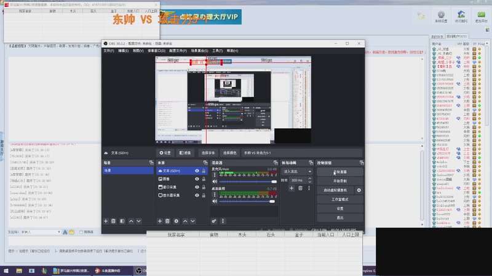Toggle the lock on the display capture source
Screen dimensions: 492x276
point(204,195)
